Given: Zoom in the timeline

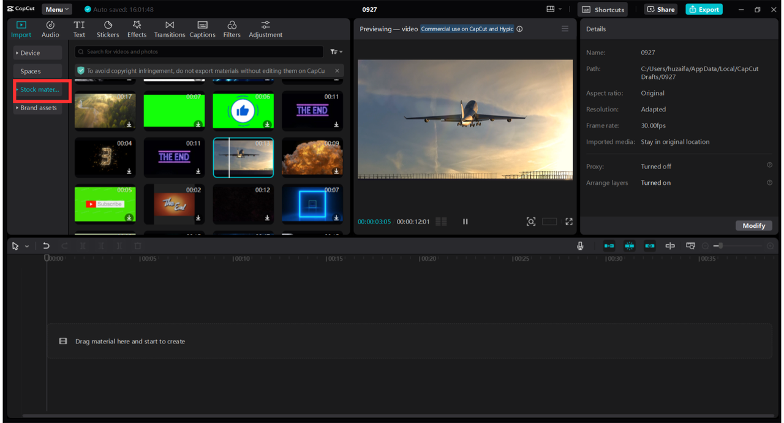Looking at the screenshot, I should 770,246.
